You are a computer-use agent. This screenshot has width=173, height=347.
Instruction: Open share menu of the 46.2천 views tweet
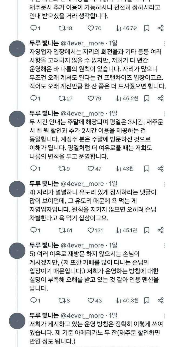(161, 98)
